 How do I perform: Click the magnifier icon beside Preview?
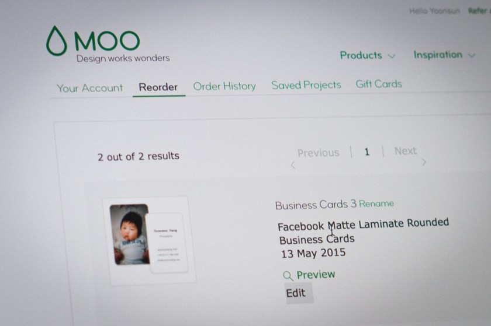click(288, 276)
